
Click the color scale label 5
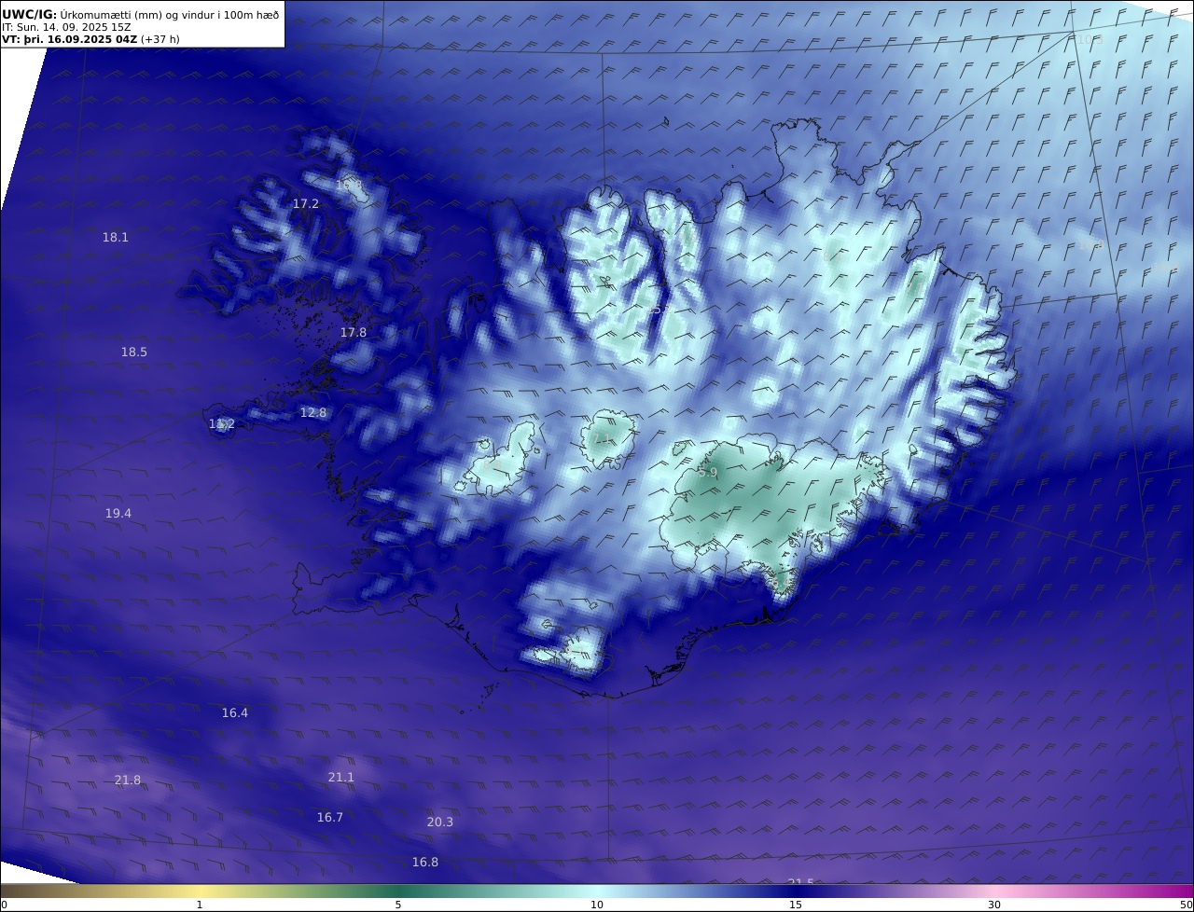pyautogui.click(x=398, y=905)
